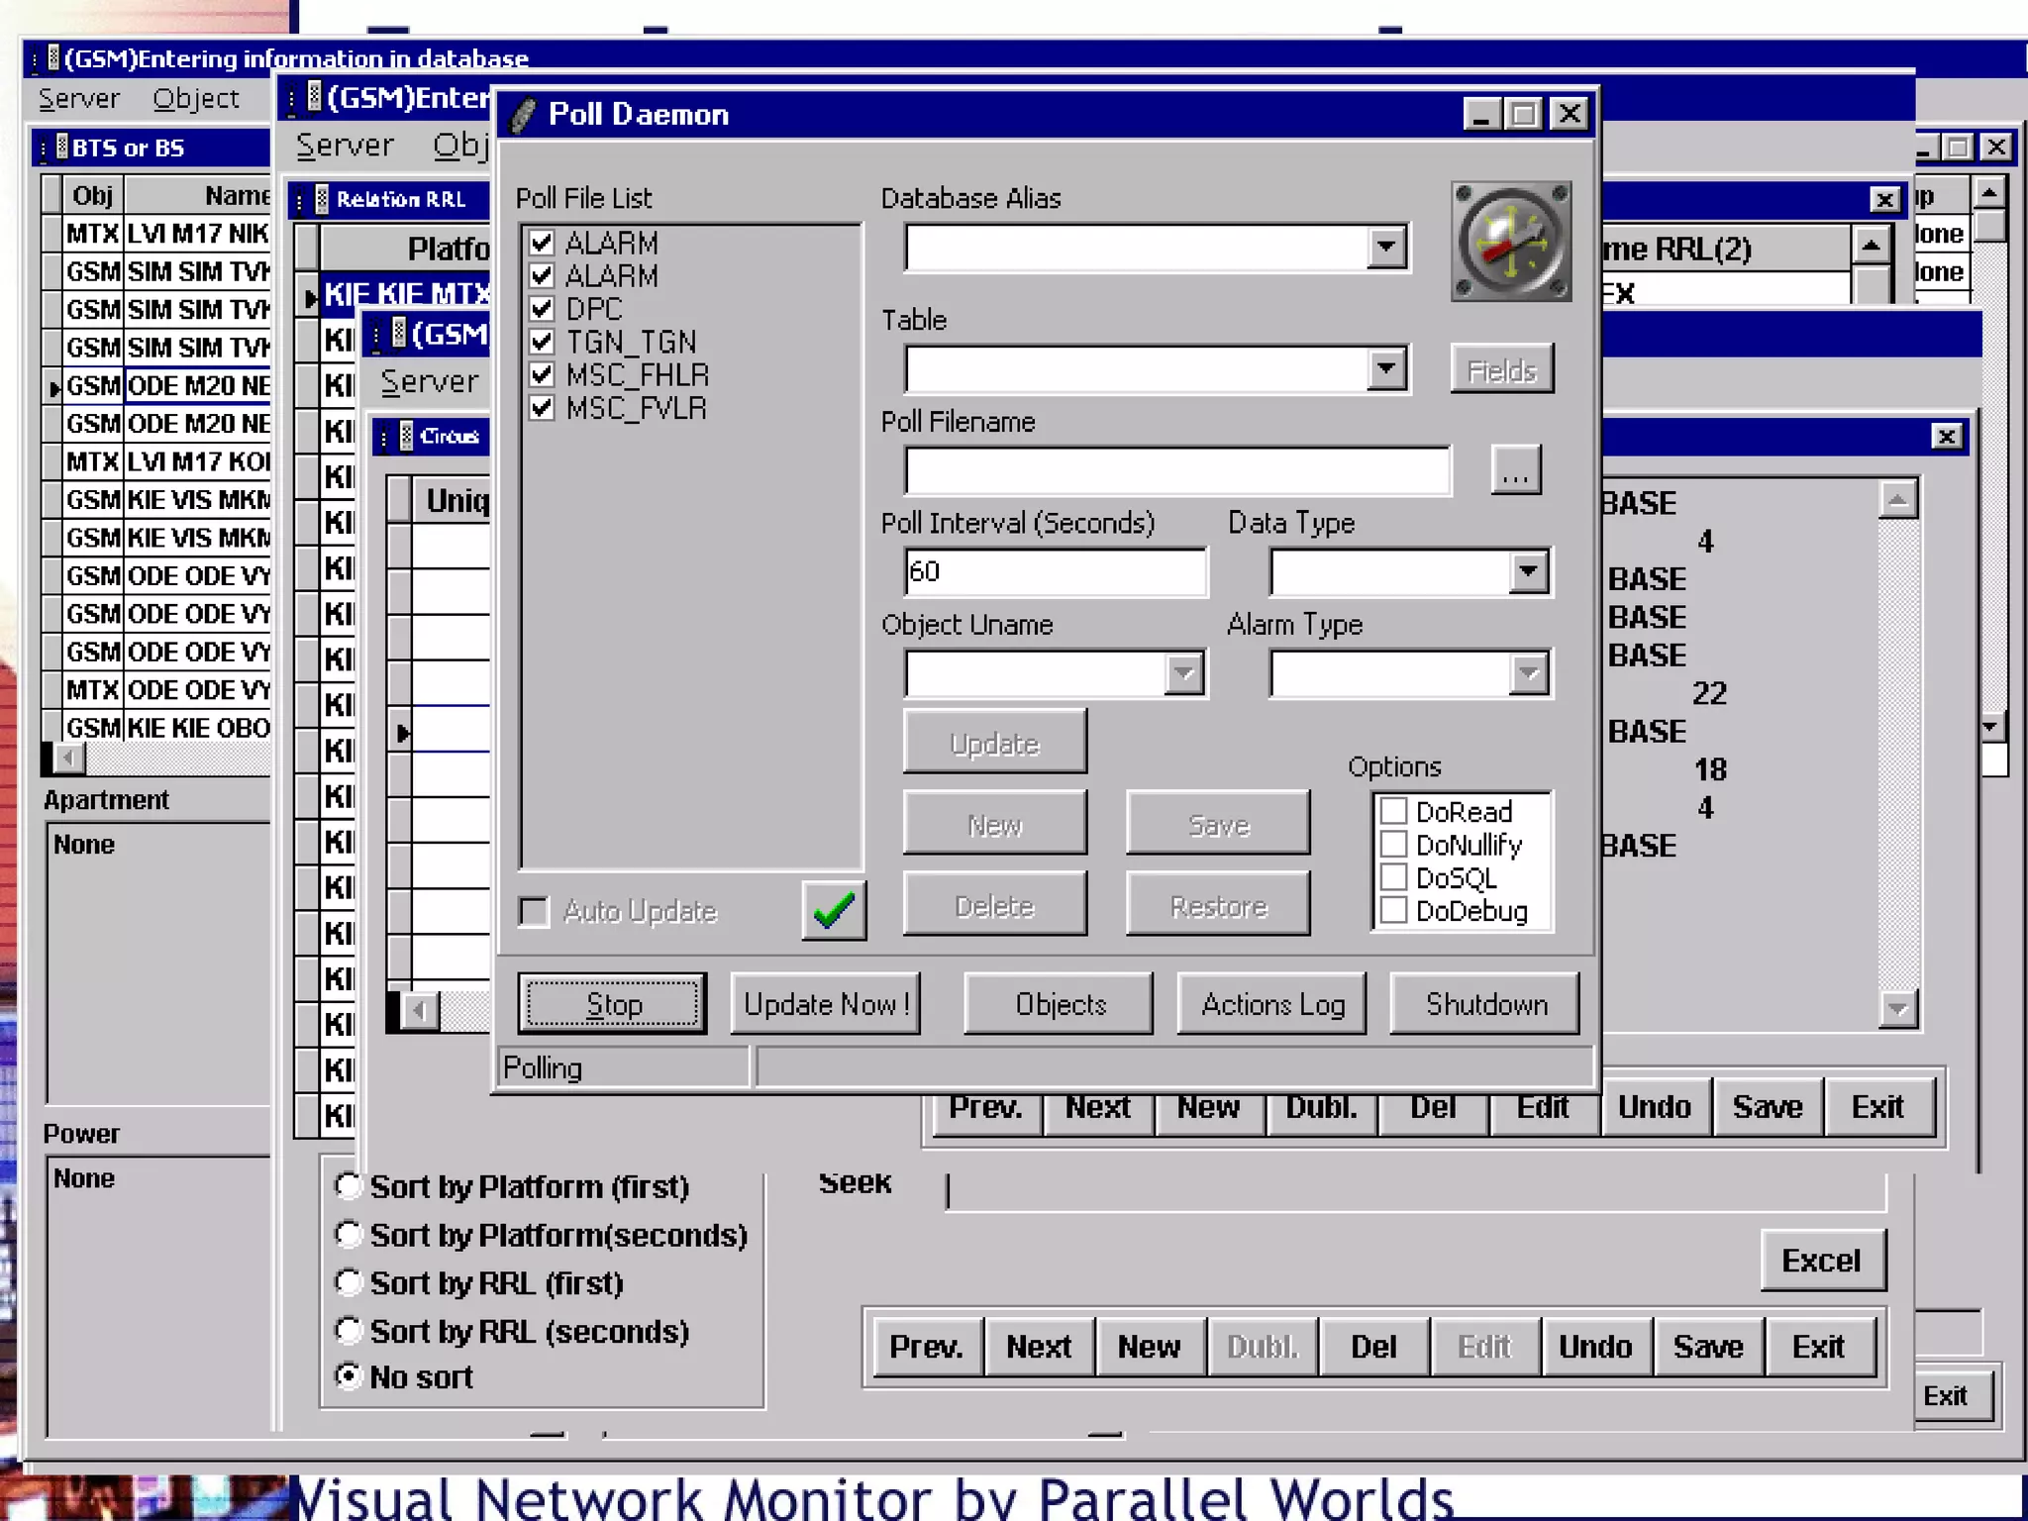Click scroll-down arrow in the BASE list panel

coord(1897,1009)
